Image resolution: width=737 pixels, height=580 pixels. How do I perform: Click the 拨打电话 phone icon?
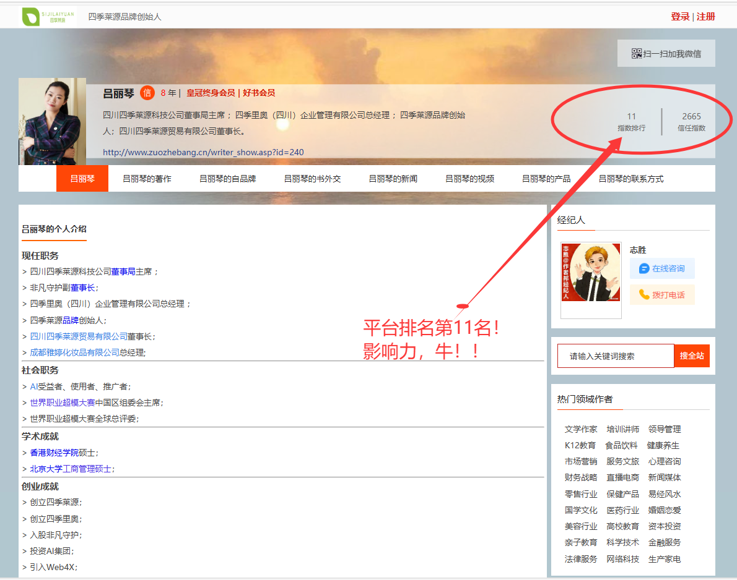[644, 294]
